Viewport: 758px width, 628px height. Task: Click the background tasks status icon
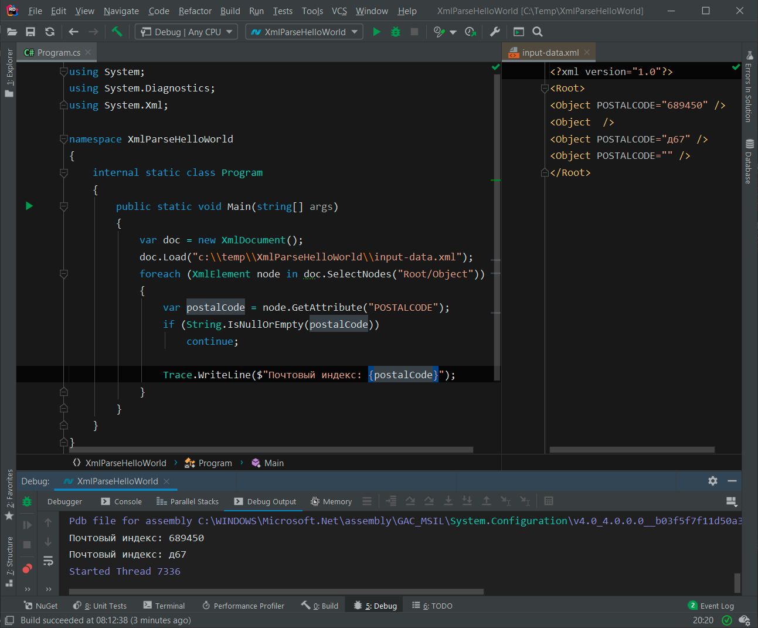pos(745,620)
